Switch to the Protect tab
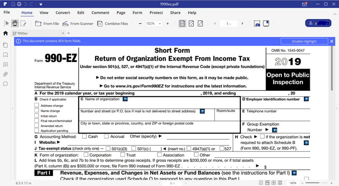This screenshot has width=339, height=186. tap(156, 13)
